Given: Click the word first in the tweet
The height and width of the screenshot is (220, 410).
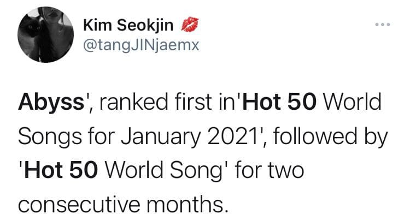Looking at the screenshot, I should click(x=193, y=101).
